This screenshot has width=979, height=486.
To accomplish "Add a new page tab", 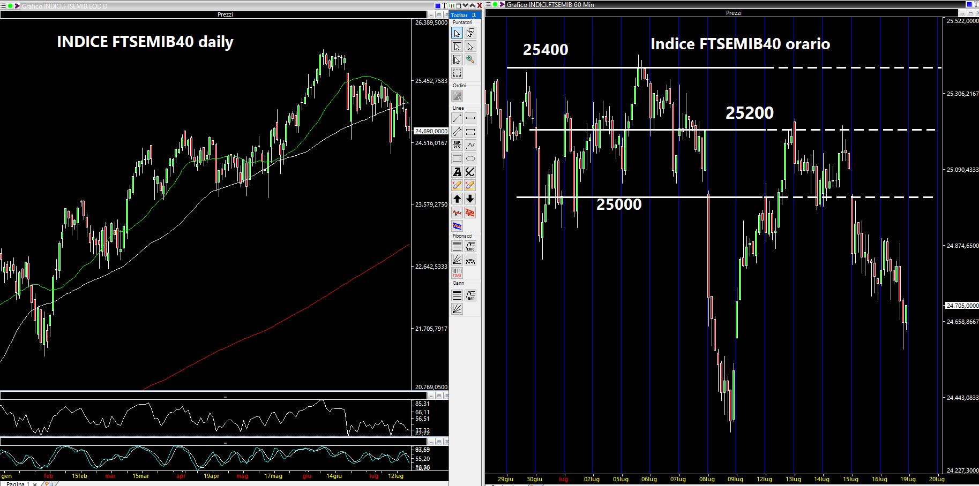I will (48, 484).
